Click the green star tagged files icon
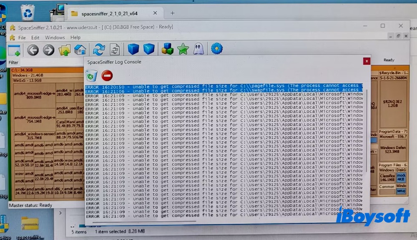This screenshot has width=417, height=240. (x=183, y=49)
